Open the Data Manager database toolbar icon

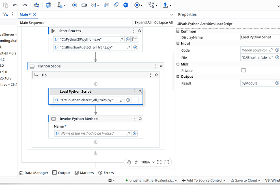point(48,5)
